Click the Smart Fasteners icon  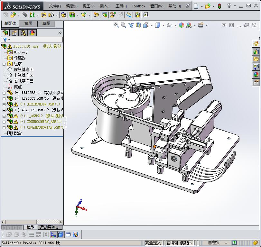click(44, 15)
